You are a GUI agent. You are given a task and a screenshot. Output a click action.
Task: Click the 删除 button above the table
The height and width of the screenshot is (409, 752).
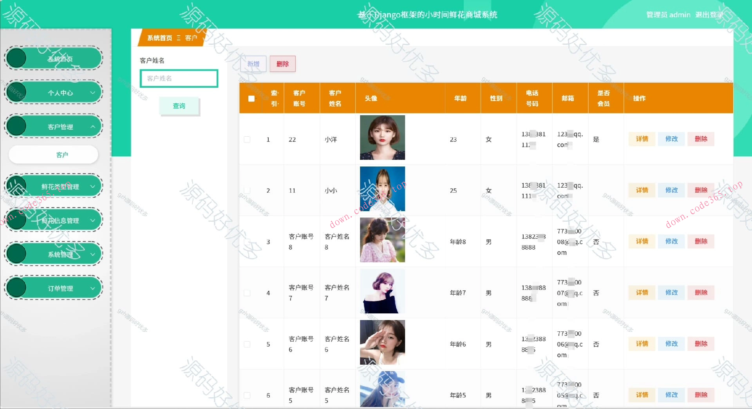coord(282,64)
